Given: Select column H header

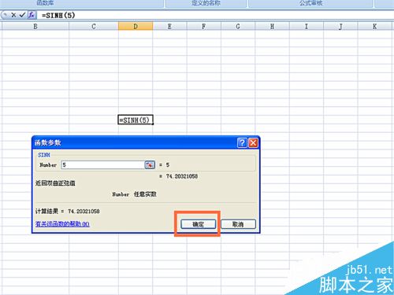Looking at the screenshot, I should pyautogui.click(x=272, y=26).
